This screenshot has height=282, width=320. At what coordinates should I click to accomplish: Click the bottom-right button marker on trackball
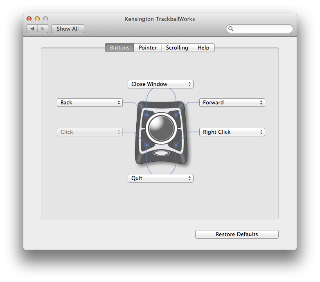(x=176, y=145)
